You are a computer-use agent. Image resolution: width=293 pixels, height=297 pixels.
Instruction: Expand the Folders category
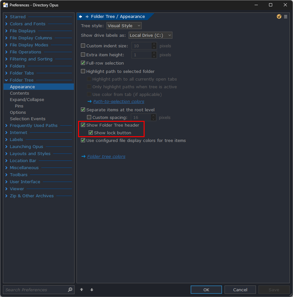point(6,66)
